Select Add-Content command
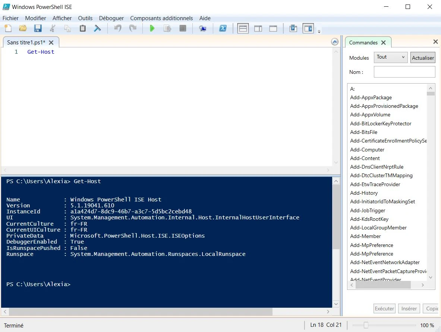This screenshot has width=441, height=332. tap(365, 159)
